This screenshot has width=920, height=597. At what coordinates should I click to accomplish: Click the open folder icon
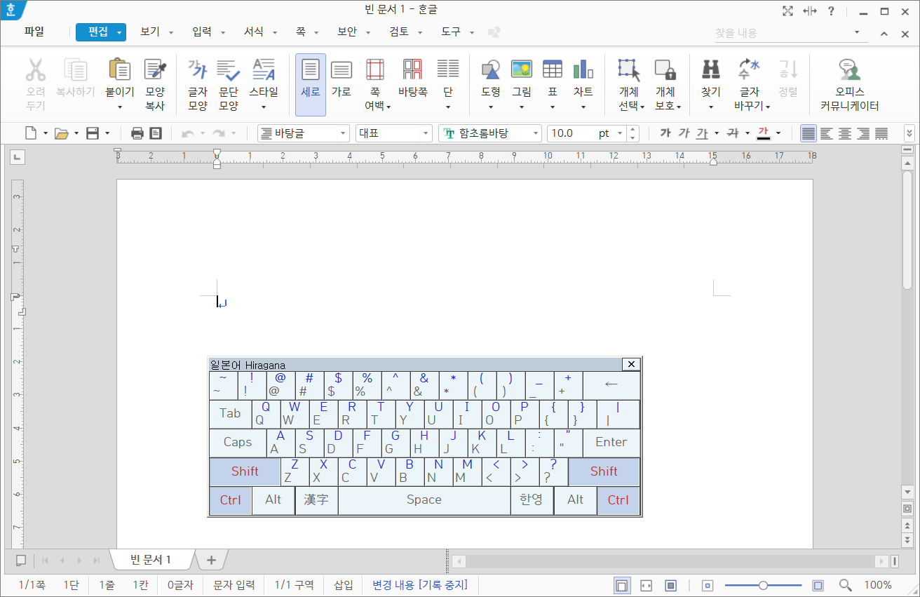(x=62, y=133)
